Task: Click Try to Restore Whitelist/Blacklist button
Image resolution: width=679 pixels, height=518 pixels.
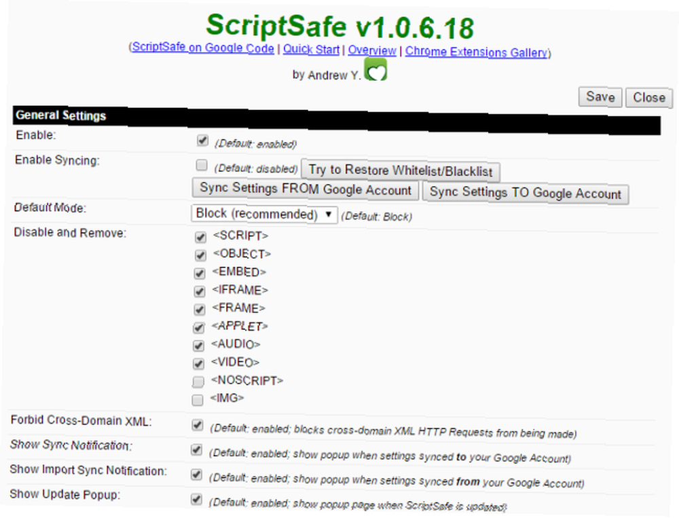Action: [401, 170]
